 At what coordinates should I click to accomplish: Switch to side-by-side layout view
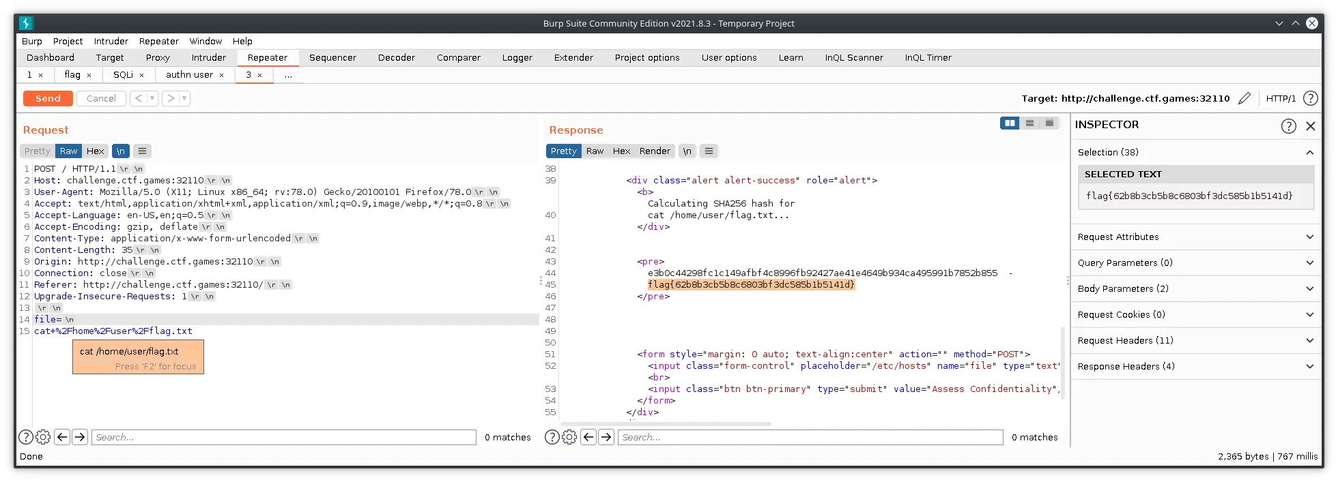1010,123
